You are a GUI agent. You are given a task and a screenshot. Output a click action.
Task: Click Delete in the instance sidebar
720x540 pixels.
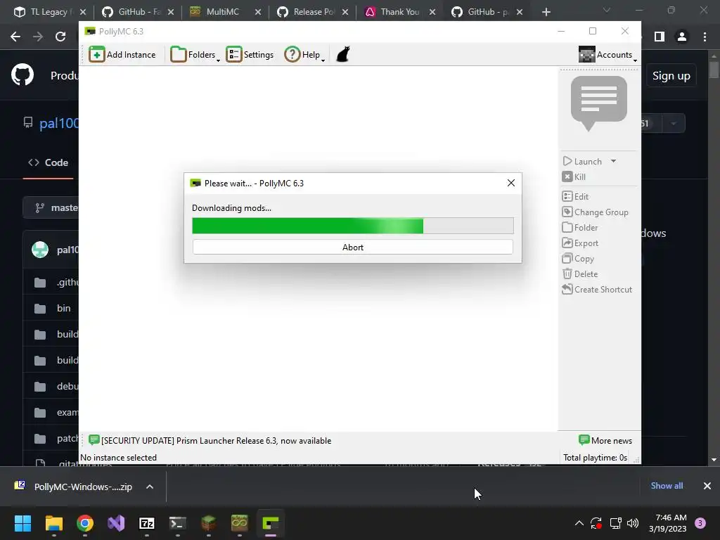point(580,274)
